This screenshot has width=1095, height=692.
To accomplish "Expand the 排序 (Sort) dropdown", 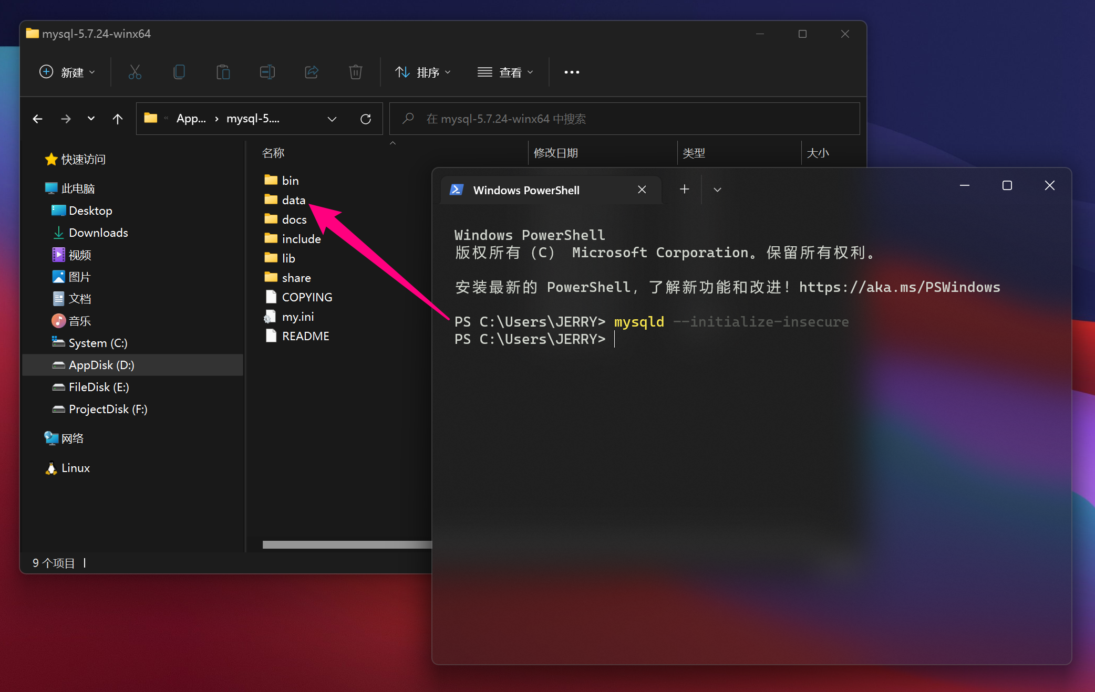I will click(x=423, y=72).
